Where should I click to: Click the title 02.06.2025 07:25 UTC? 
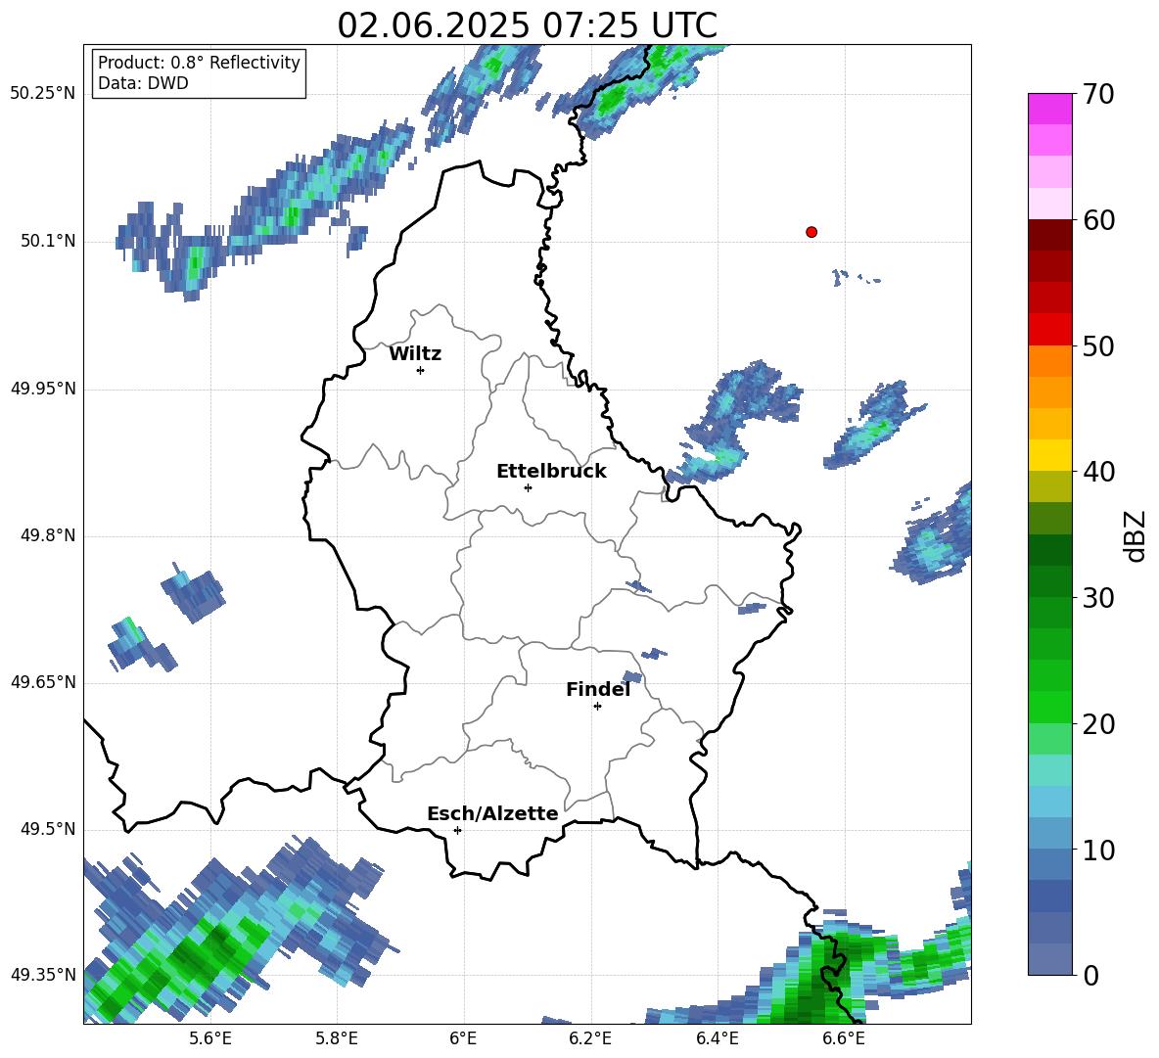click(527, 25)
